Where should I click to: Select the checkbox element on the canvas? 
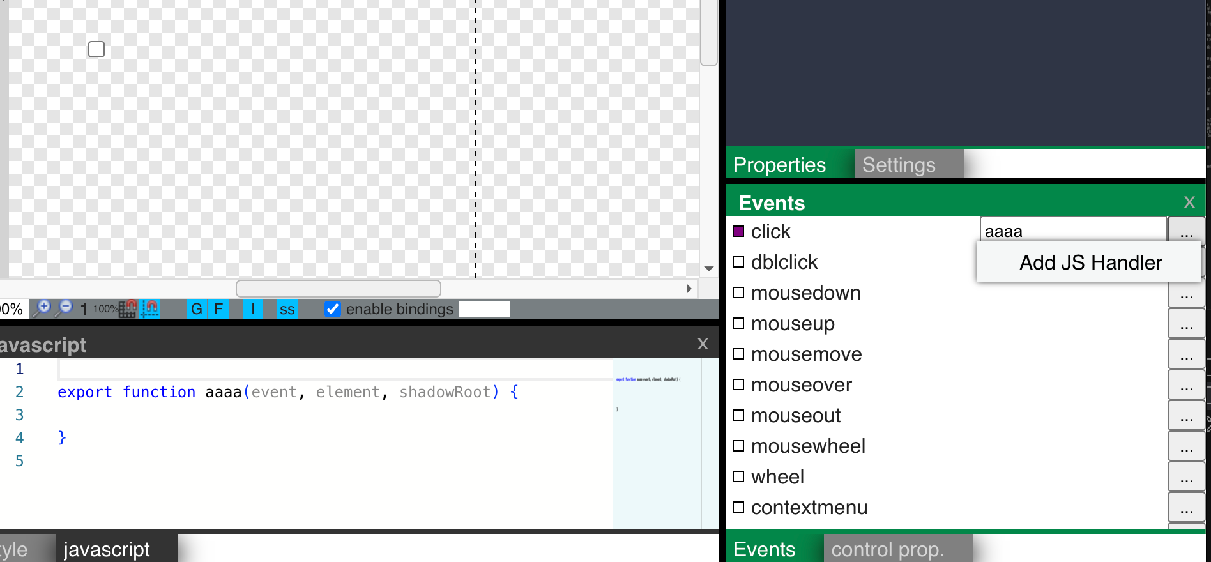click(96, 49)
